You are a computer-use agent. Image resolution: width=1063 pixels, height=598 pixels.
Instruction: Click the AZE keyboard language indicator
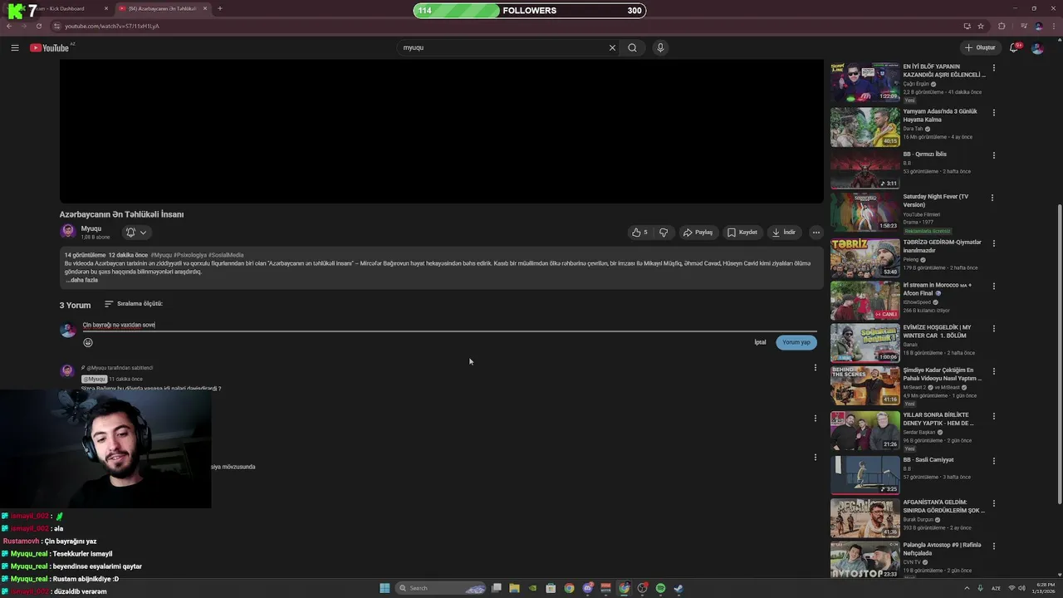(x=996, y=588)
